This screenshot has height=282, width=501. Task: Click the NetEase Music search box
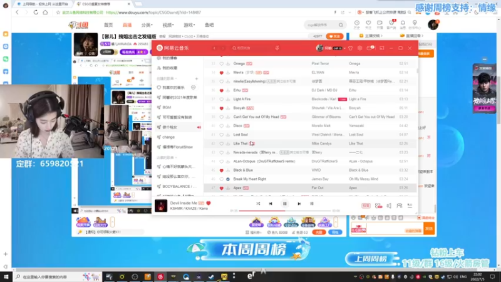click(x=251, y=48)
